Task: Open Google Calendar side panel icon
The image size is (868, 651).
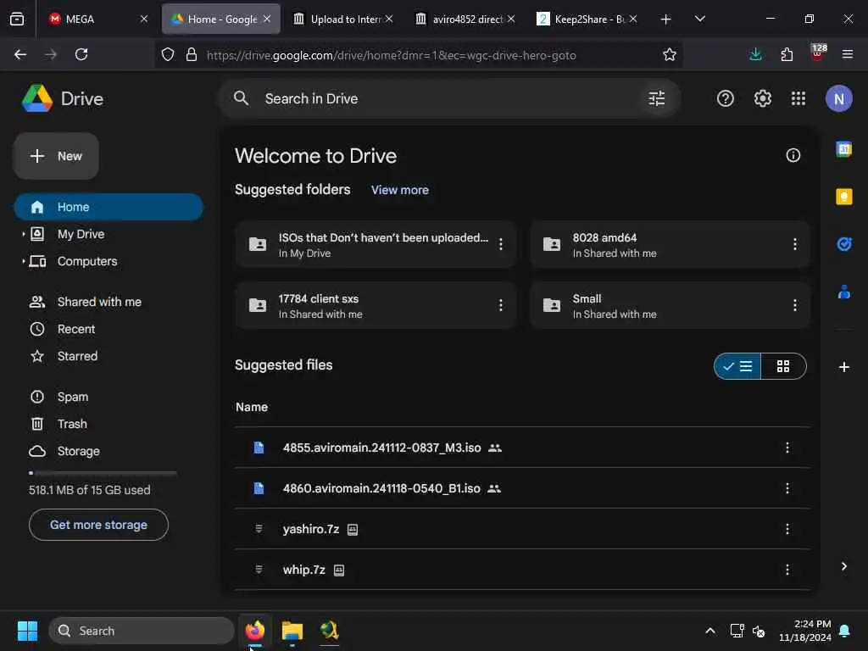Action: tap(843, 149)
